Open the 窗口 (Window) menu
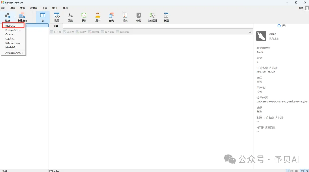Viewport: 309px width, 172px height. (55, 8)
